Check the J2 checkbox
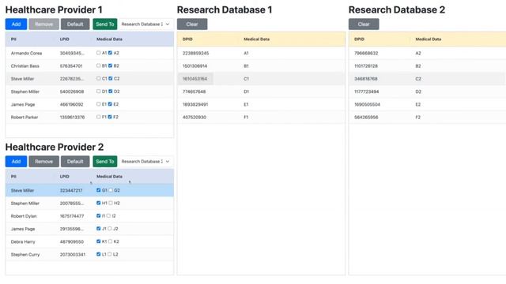This screenshot has height=284, width=506. click(110, 229)
